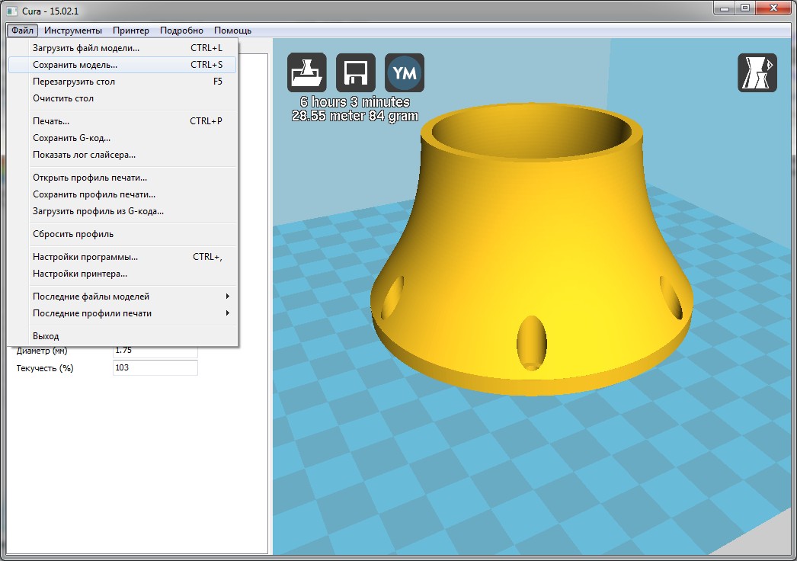
Task: Click 'Настройки принтера...' menu item
Action: 79,274
